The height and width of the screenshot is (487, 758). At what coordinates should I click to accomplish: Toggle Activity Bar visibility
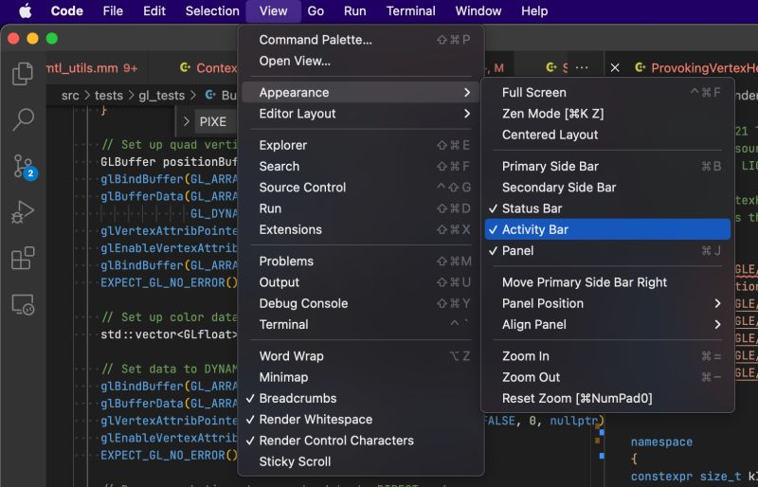pyautogui.click(x=607, y=229)
